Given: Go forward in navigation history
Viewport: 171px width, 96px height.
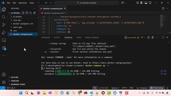Looking at the screenshot, I should click(50, 3).
